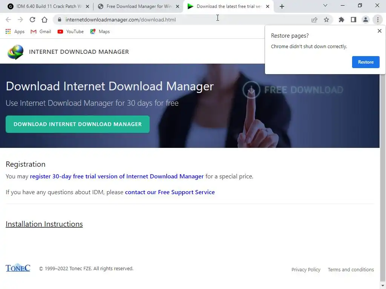
Task: Click the Tonec logo in the footer
Action: (18, 268)
